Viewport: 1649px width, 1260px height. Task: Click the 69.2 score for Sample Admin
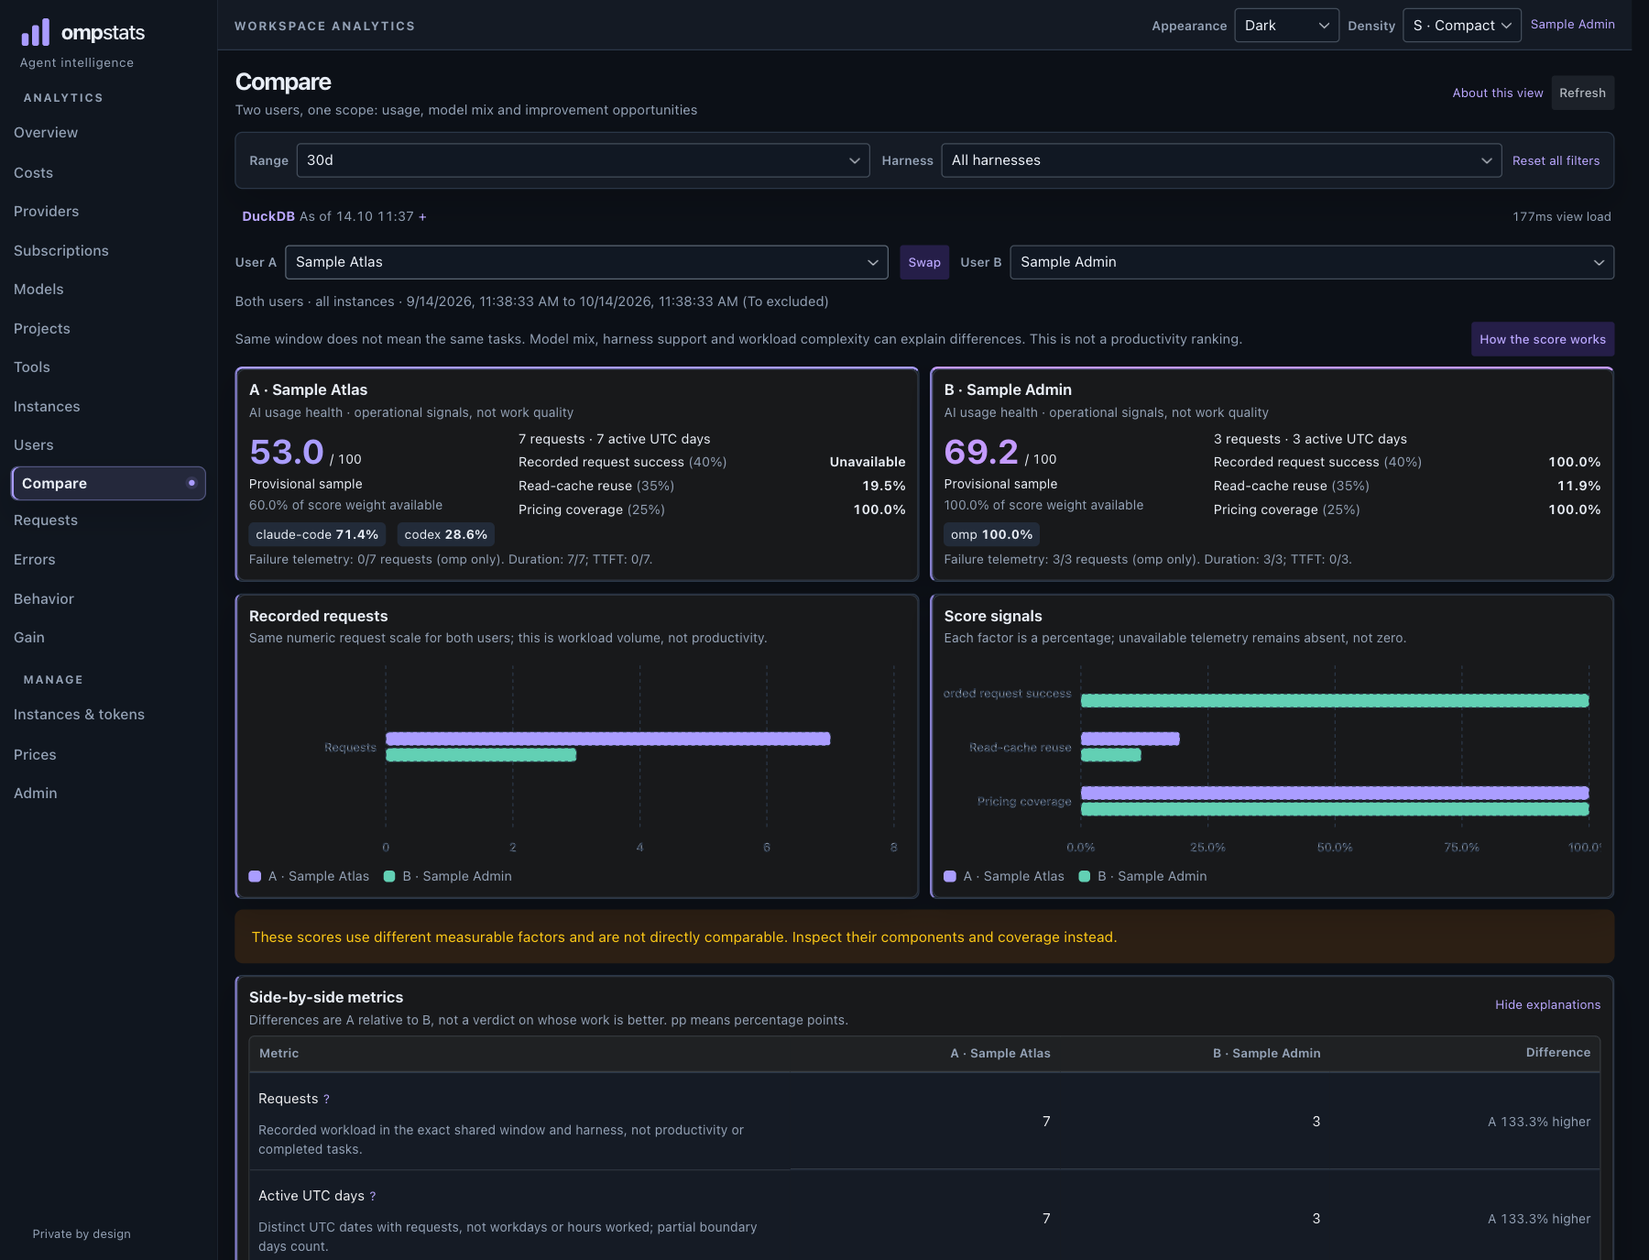pos(981,453)
